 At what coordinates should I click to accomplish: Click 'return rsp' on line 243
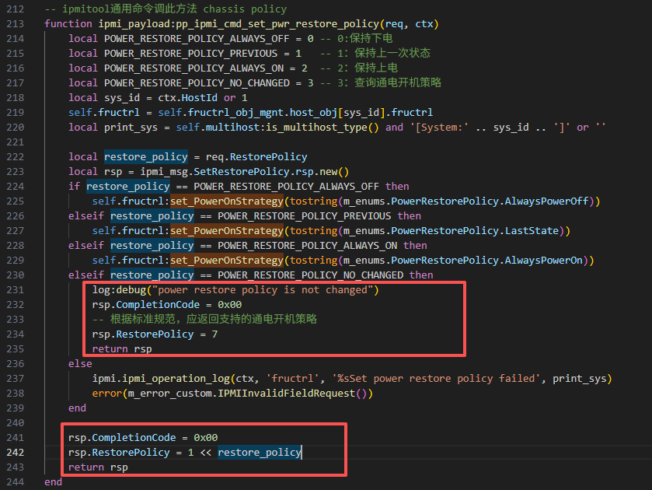[x=98, y=467]
